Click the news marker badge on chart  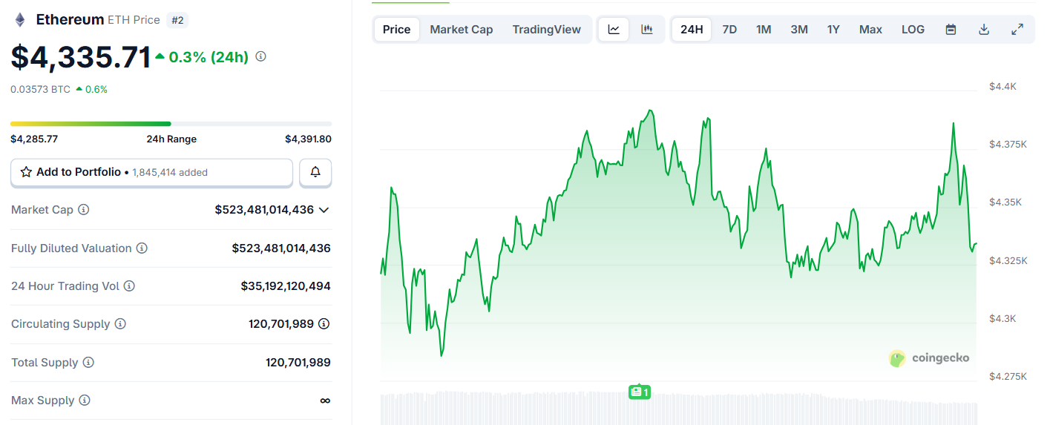click(x=640, y=392)
